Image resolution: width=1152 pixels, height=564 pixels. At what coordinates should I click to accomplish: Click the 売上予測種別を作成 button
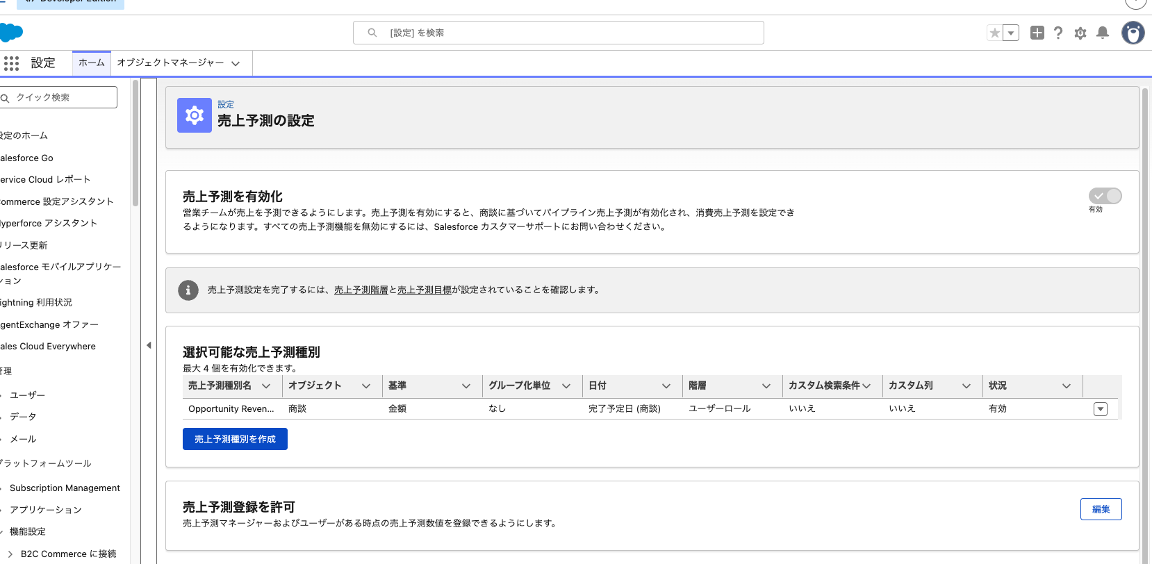[235, 439]
